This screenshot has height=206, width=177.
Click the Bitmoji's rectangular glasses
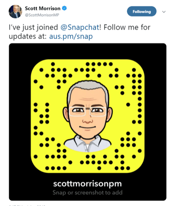tap(88, 111)
